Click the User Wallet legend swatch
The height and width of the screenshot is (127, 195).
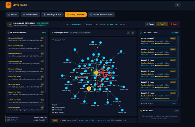pyautogui.click(x=53, y=110)
